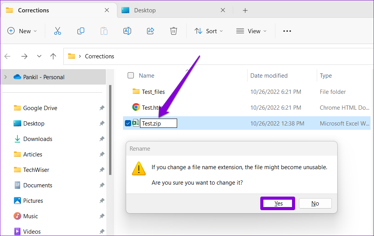
Task: Click the Test.zip rename text field
Action: tap(158, 123)
